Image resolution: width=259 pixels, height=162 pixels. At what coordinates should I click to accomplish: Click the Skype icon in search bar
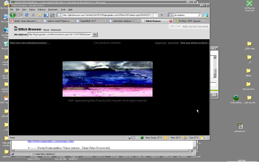(x=206, y=15)
